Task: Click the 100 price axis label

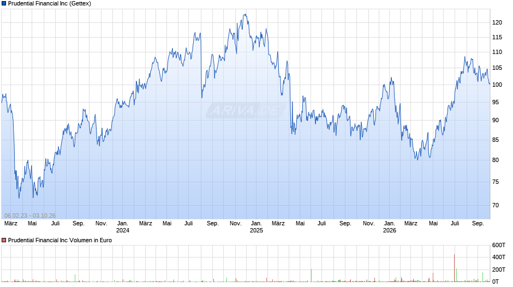Action: click(497, 85)
